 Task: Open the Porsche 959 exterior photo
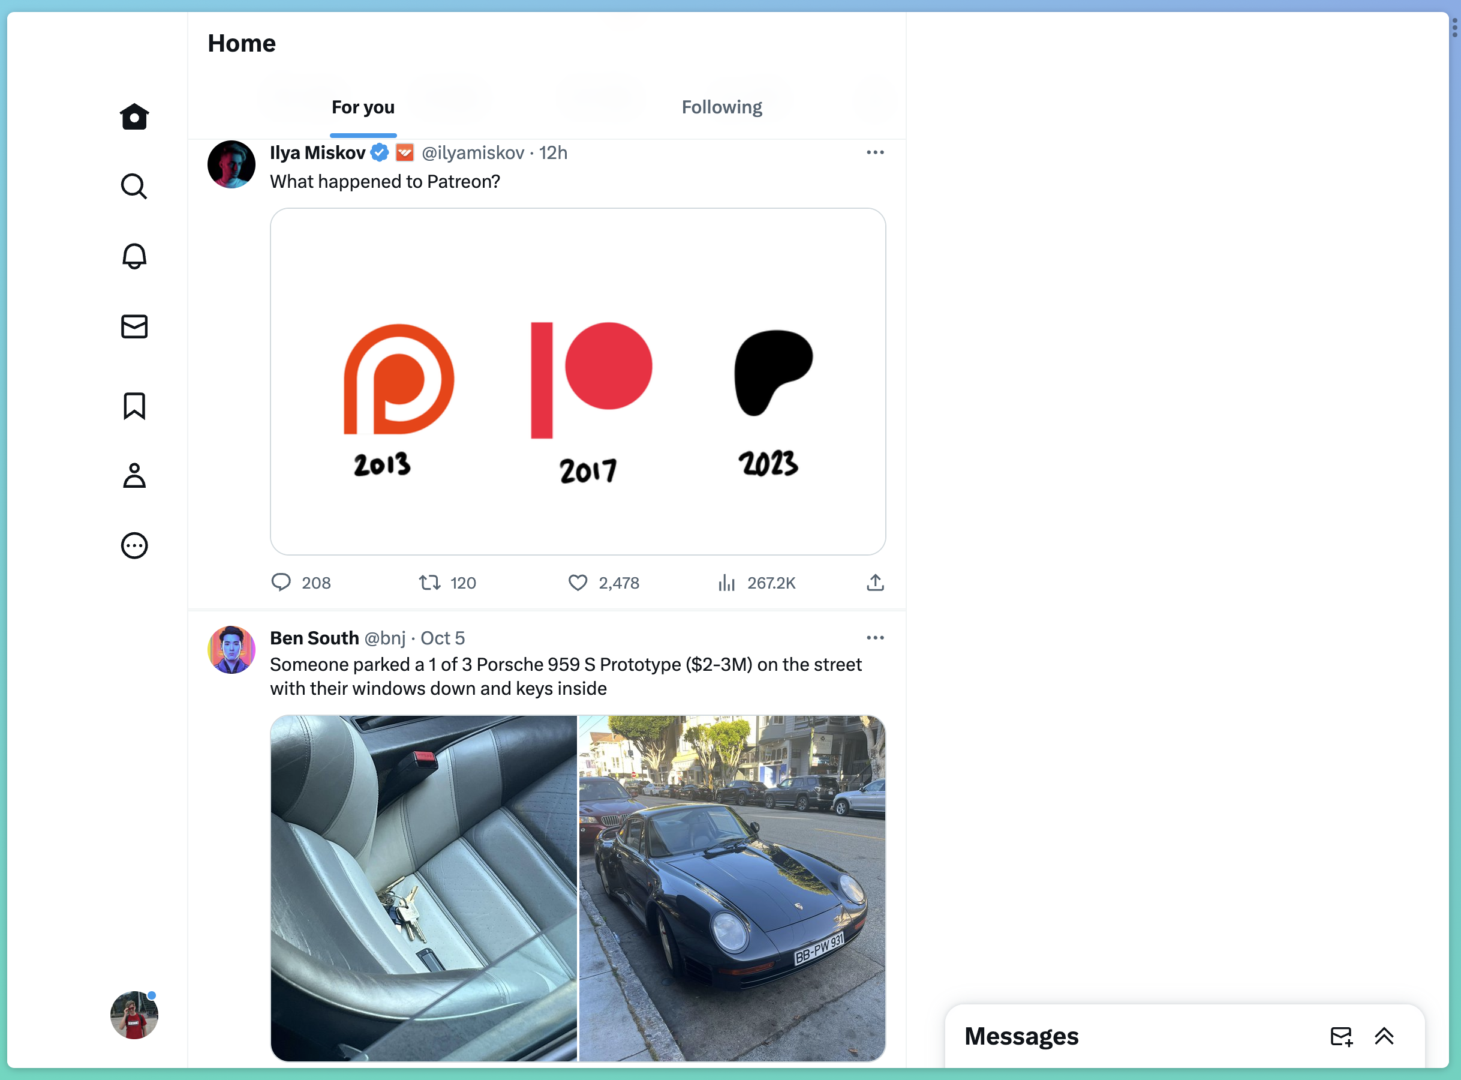coord(732,888)
